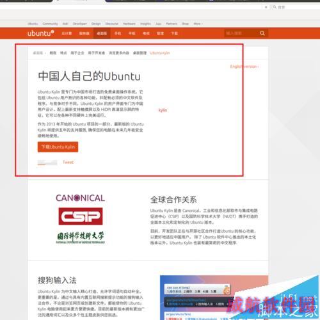Click the browser search magnifier icon
320x320 pixels.
coord(275,7)
